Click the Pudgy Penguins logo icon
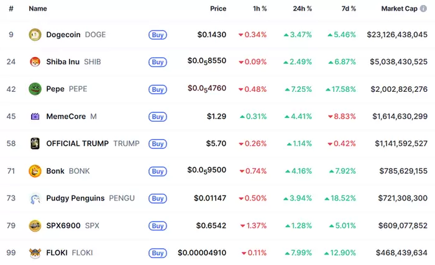The width and height of the screenshot is (435, 265). coord(35,198)
